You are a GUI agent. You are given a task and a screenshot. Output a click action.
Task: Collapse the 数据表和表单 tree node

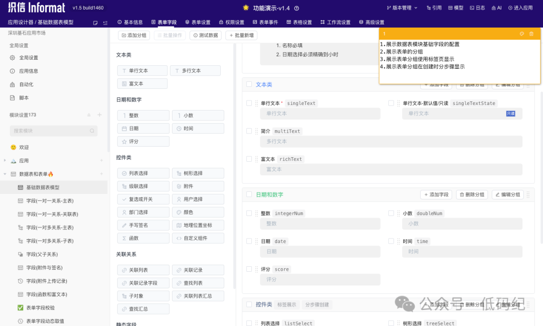(5, 174)
